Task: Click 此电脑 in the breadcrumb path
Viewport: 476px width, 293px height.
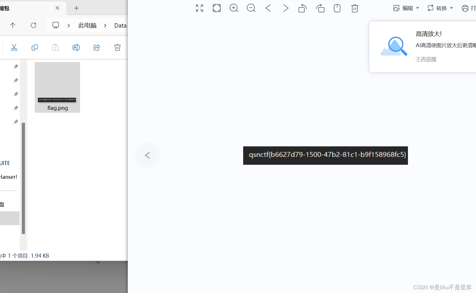Action: point(88,25)
